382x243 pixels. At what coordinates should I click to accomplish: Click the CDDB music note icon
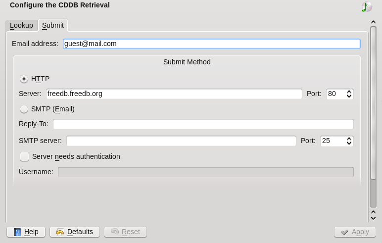click(x=366, y=6)
